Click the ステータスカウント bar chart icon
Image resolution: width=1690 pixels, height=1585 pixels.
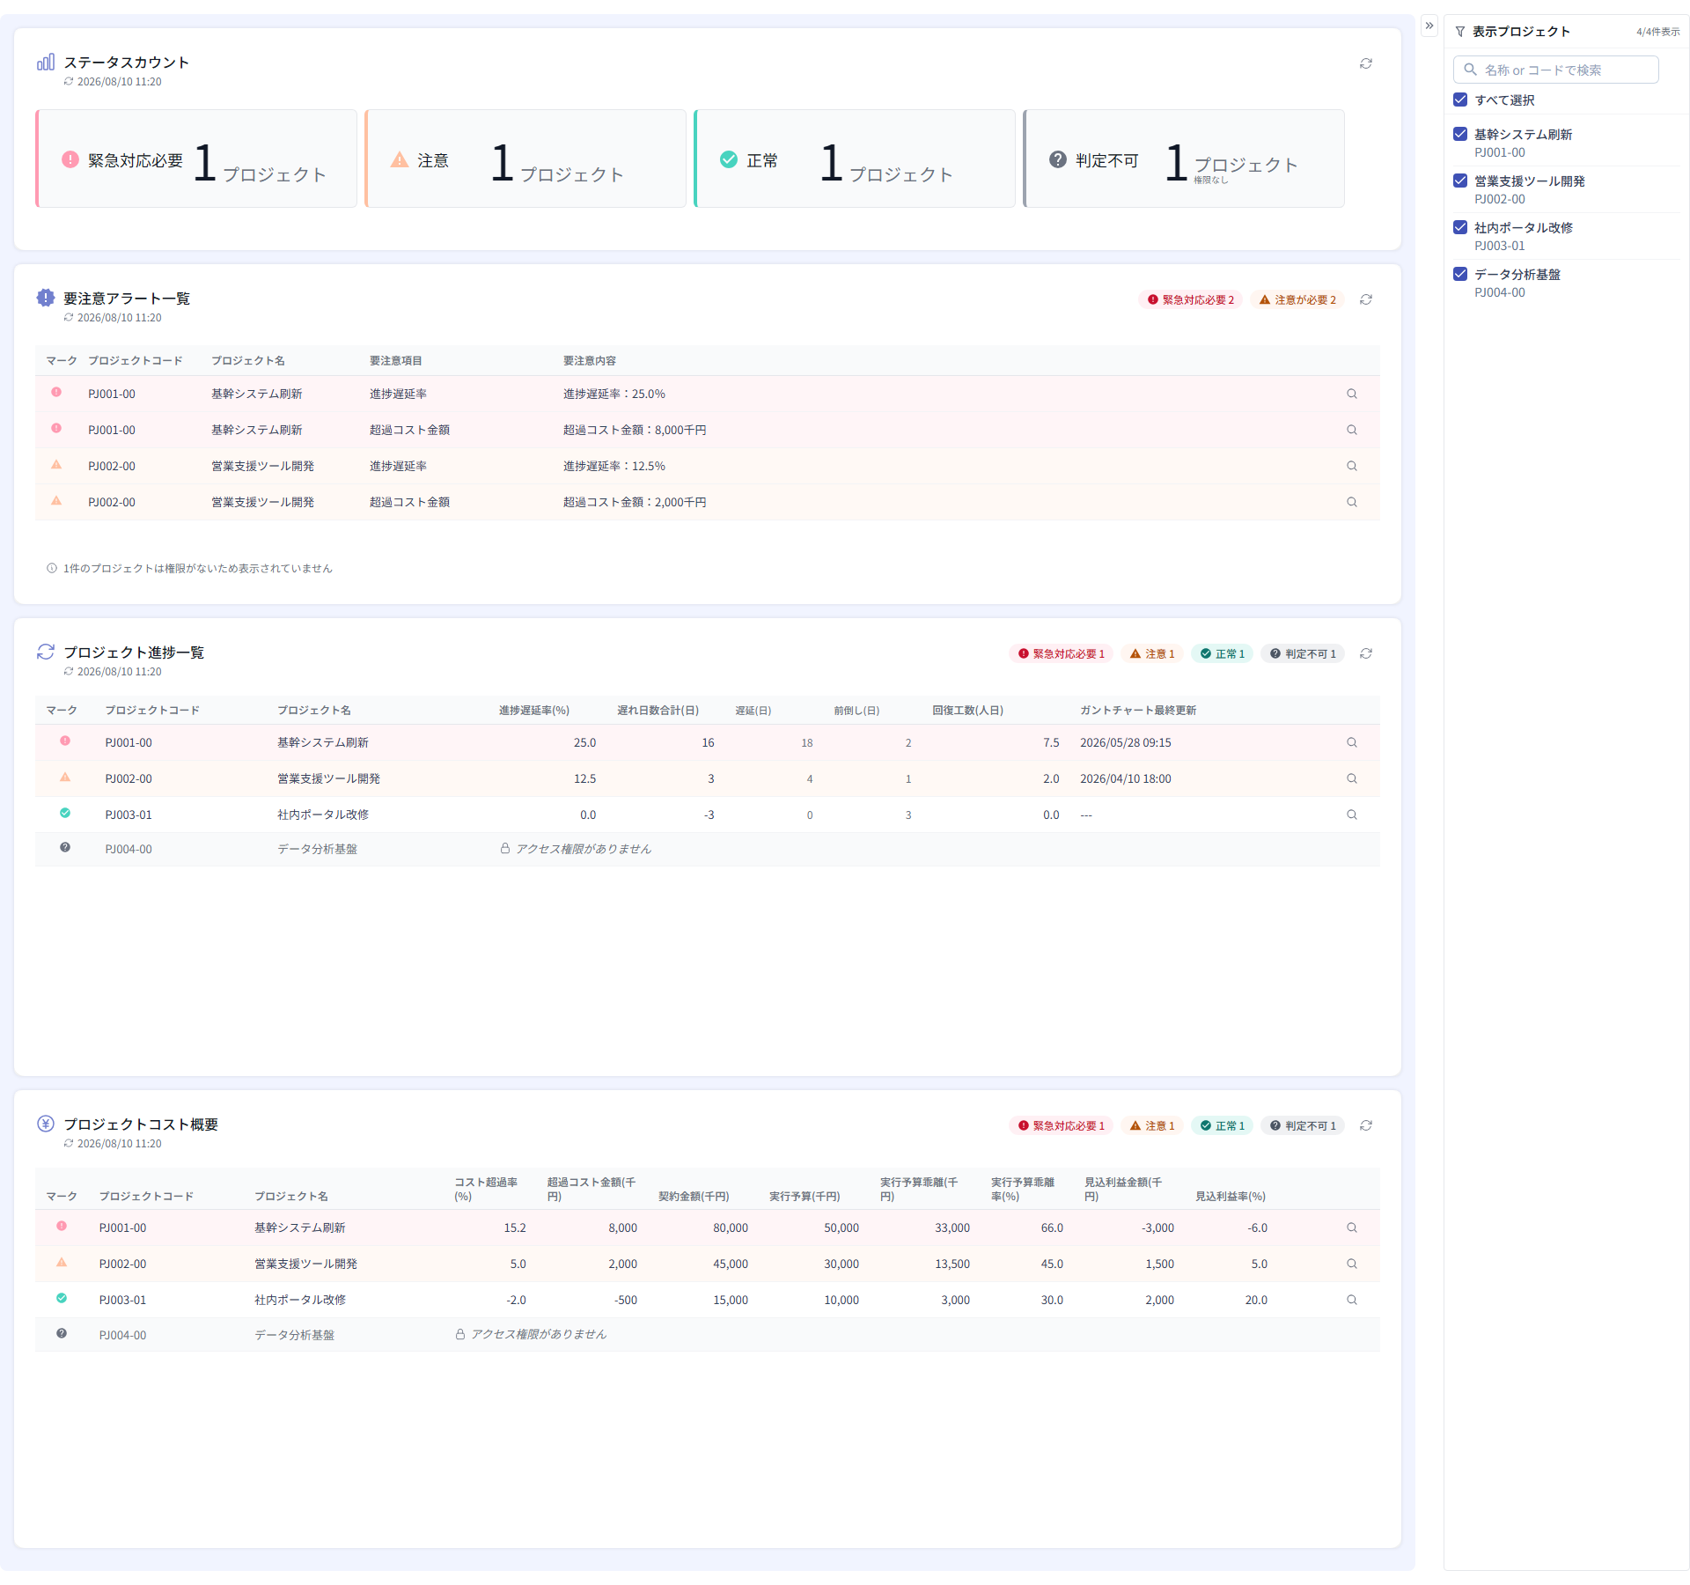point(46,62)
